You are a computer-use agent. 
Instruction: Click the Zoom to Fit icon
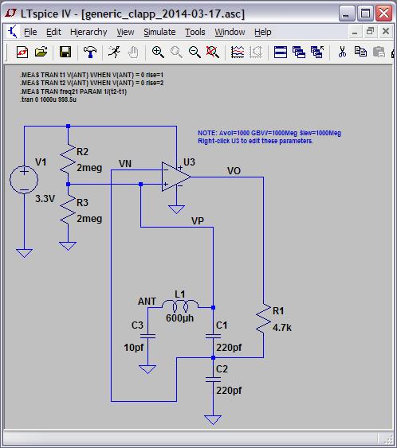point(213,53)
